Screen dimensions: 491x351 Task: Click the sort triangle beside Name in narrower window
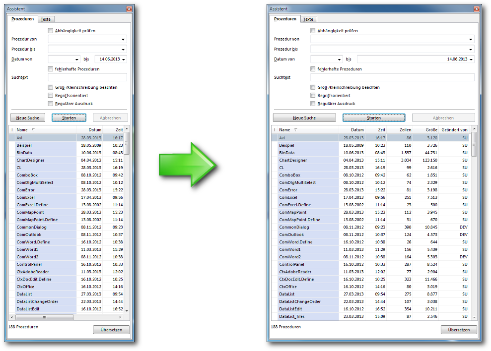(x=33, y=130)
